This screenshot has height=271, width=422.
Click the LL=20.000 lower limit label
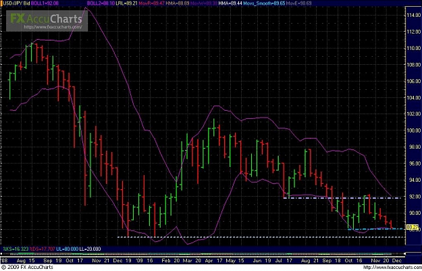[90, 249]
